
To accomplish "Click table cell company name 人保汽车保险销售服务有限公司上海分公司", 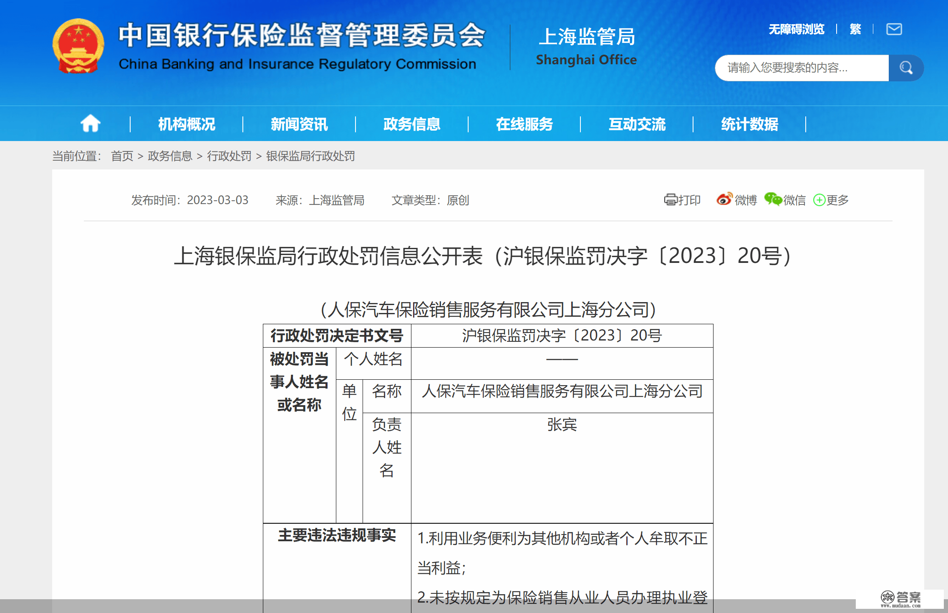I will point(562,396).
